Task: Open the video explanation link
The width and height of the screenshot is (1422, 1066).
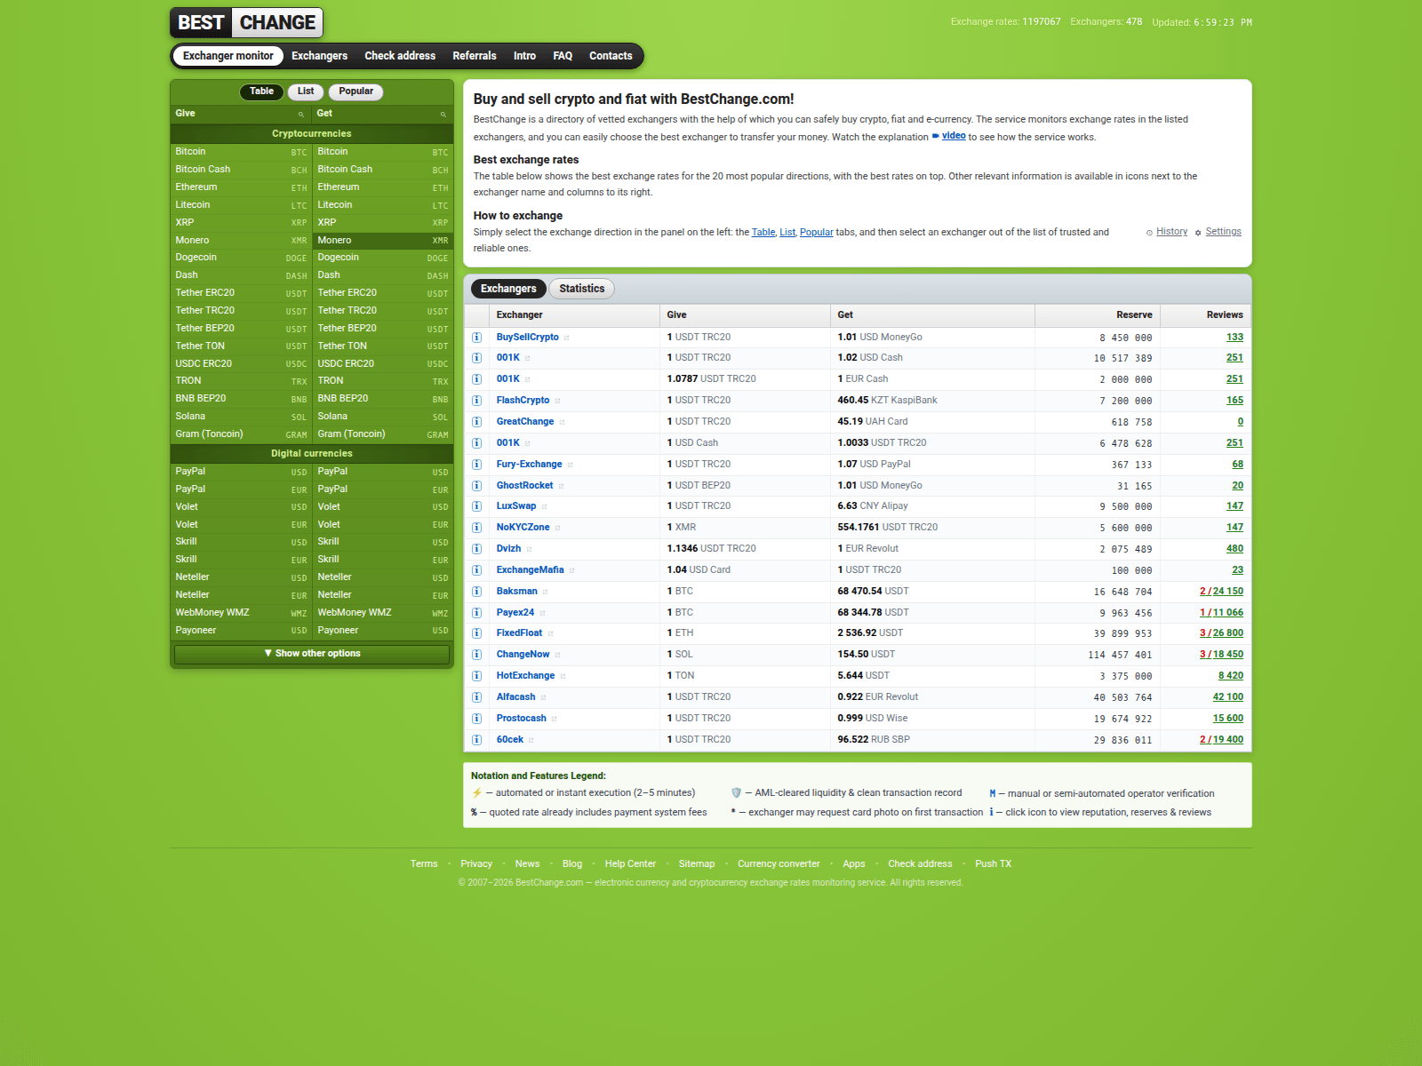Action: (954, 136)
